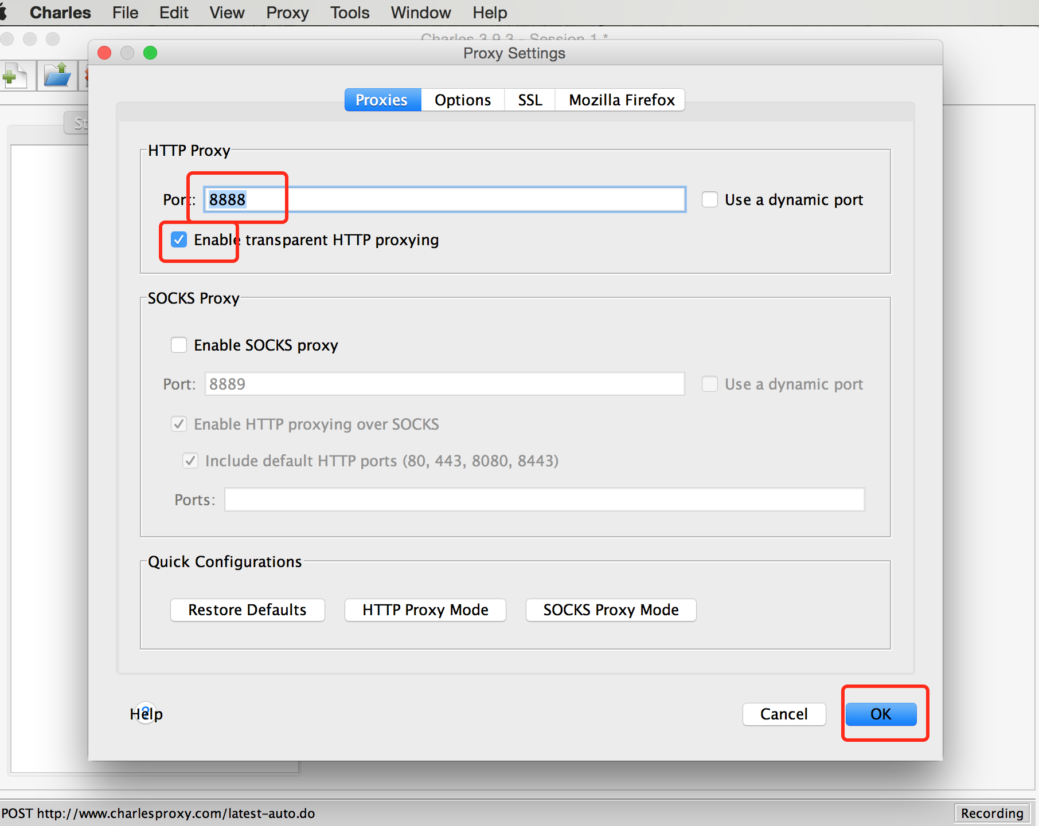Open the Proxy menu

pos(287,13)
